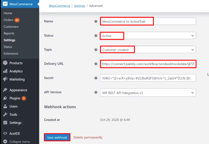The image size is (209, 144).
Task: Show help tooltip for Topic field
Action: [96, 50]
